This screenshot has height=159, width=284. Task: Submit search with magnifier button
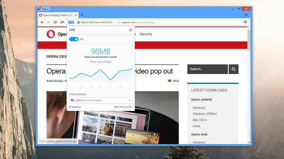point(234,69)
